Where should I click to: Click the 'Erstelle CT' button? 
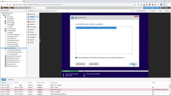click(156, 8)
